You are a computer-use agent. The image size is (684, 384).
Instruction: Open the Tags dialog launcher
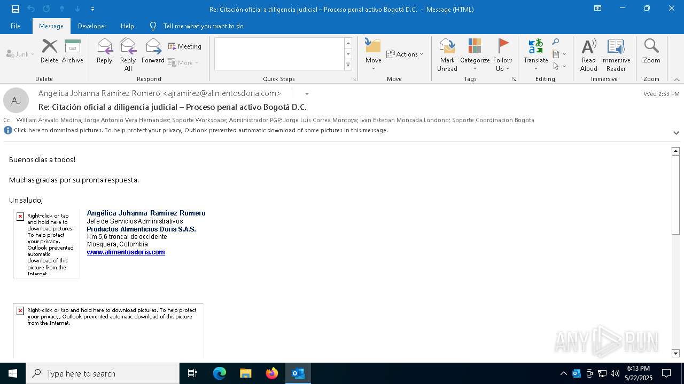(514, 79)
